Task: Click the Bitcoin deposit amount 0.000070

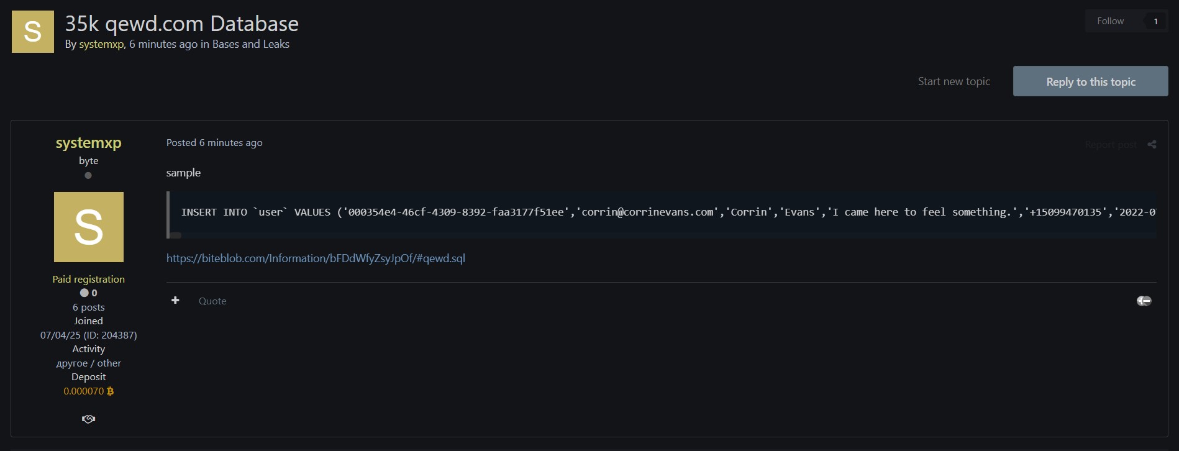Action: coord(84,391)
